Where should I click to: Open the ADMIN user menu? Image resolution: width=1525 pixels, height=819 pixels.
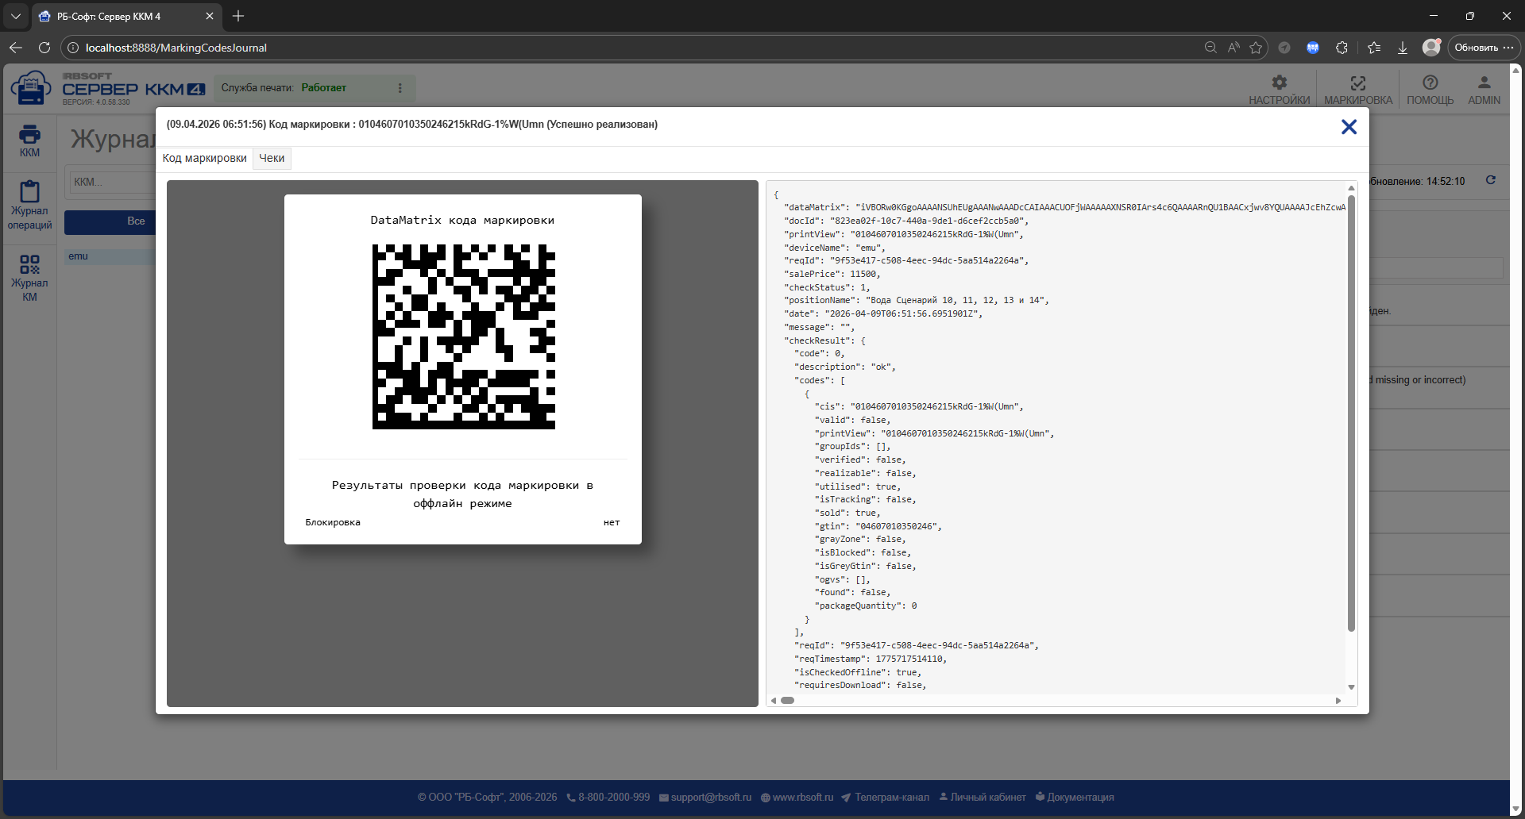click(x=1484, y=89)
